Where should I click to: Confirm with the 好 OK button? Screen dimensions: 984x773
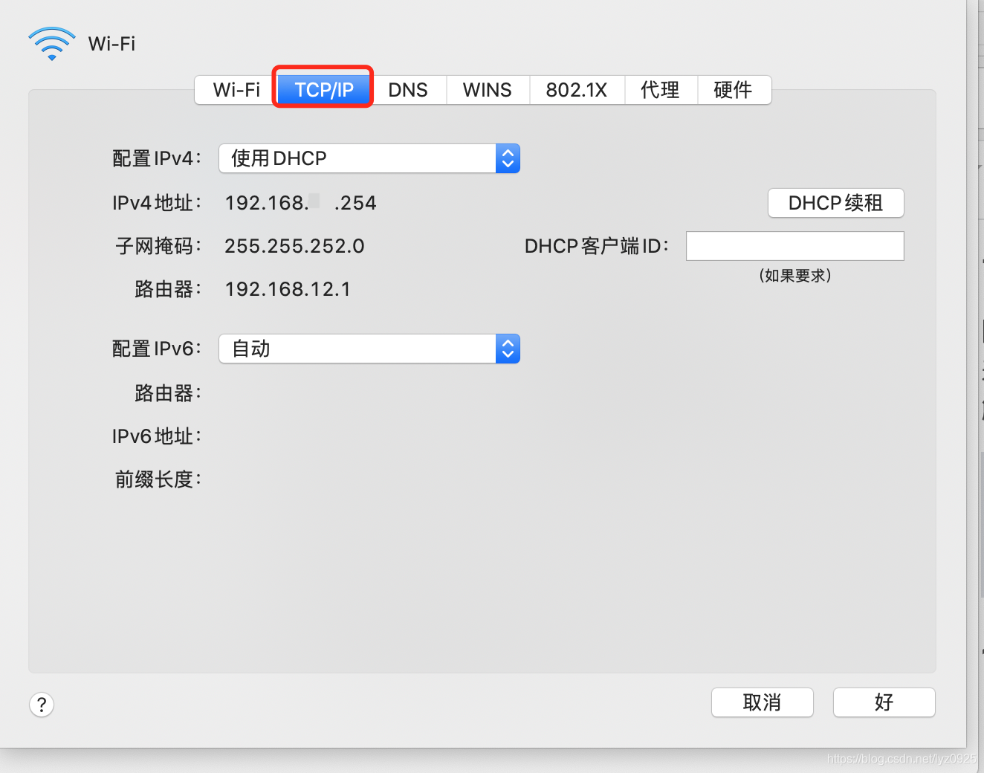pyautogui.click(x=884, y=702)
